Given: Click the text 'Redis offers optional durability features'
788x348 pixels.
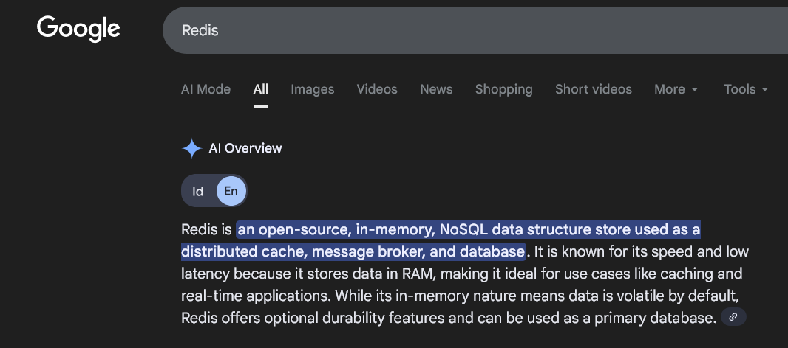Looking at the screenshot, I should point(313,318).
